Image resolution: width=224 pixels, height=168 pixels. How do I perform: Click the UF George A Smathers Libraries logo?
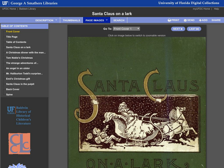29,3
